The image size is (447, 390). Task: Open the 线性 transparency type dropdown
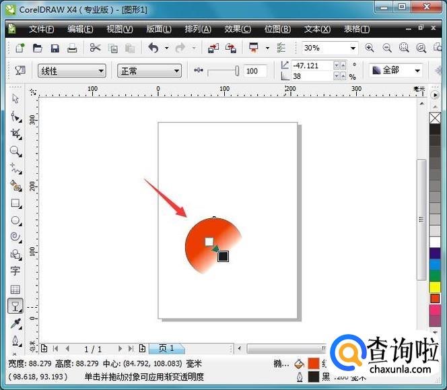coord(72,71)
